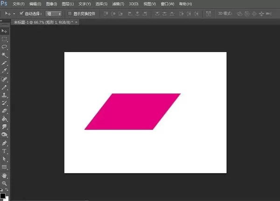
Task: Select the Clone Stamp tool
Action: click(4, 95)
